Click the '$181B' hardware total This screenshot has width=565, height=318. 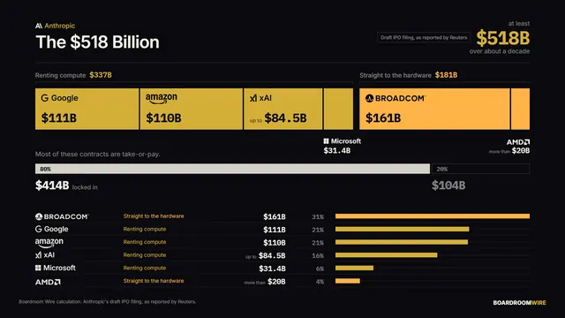(446, 75)
